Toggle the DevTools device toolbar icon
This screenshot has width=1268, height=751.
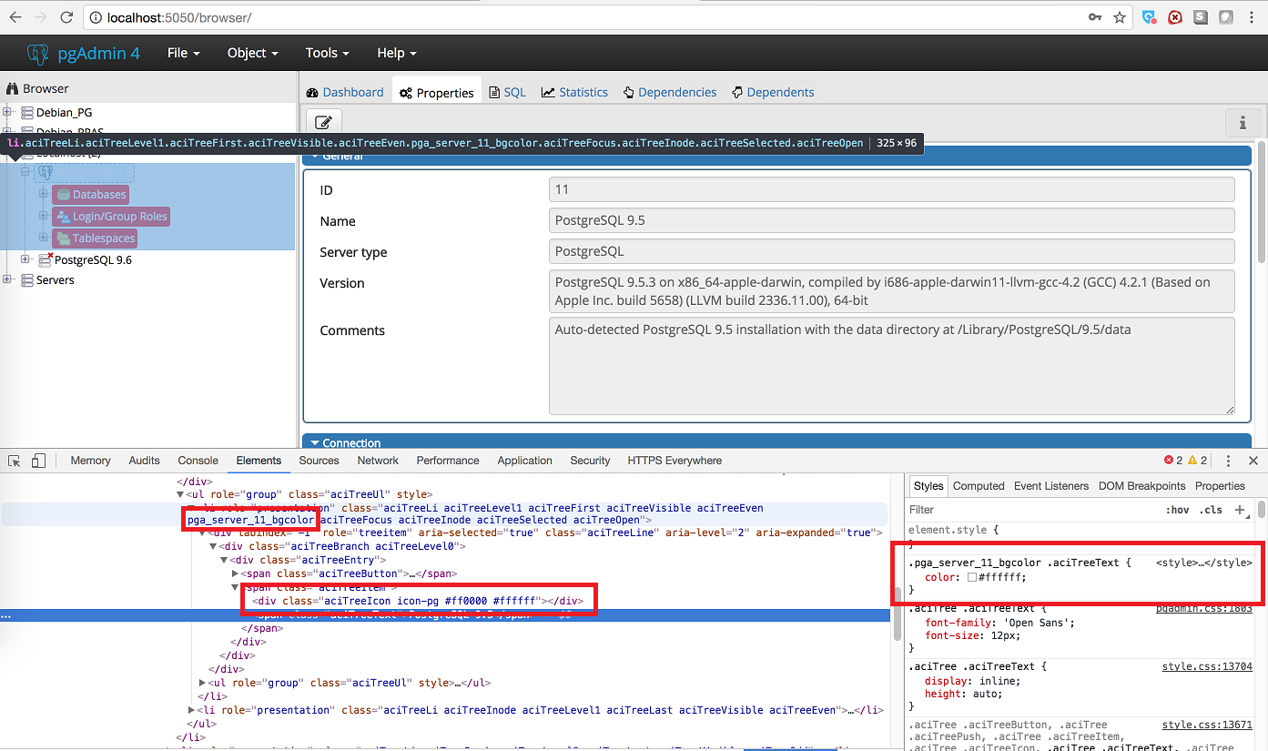pyautogui.click(x=38, y=461)
